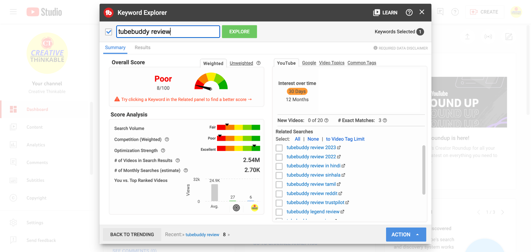The height and width of the screenshot is (252, 531).
Task: Open Copyright in Studio sidebar
Action: 37,198
